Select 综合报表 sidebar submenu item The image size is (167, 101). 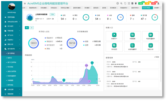[x=12, y=67]
